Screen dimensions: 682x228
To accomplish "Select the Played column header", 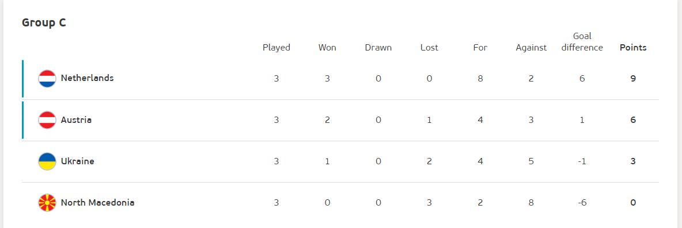I will point(276,48).
